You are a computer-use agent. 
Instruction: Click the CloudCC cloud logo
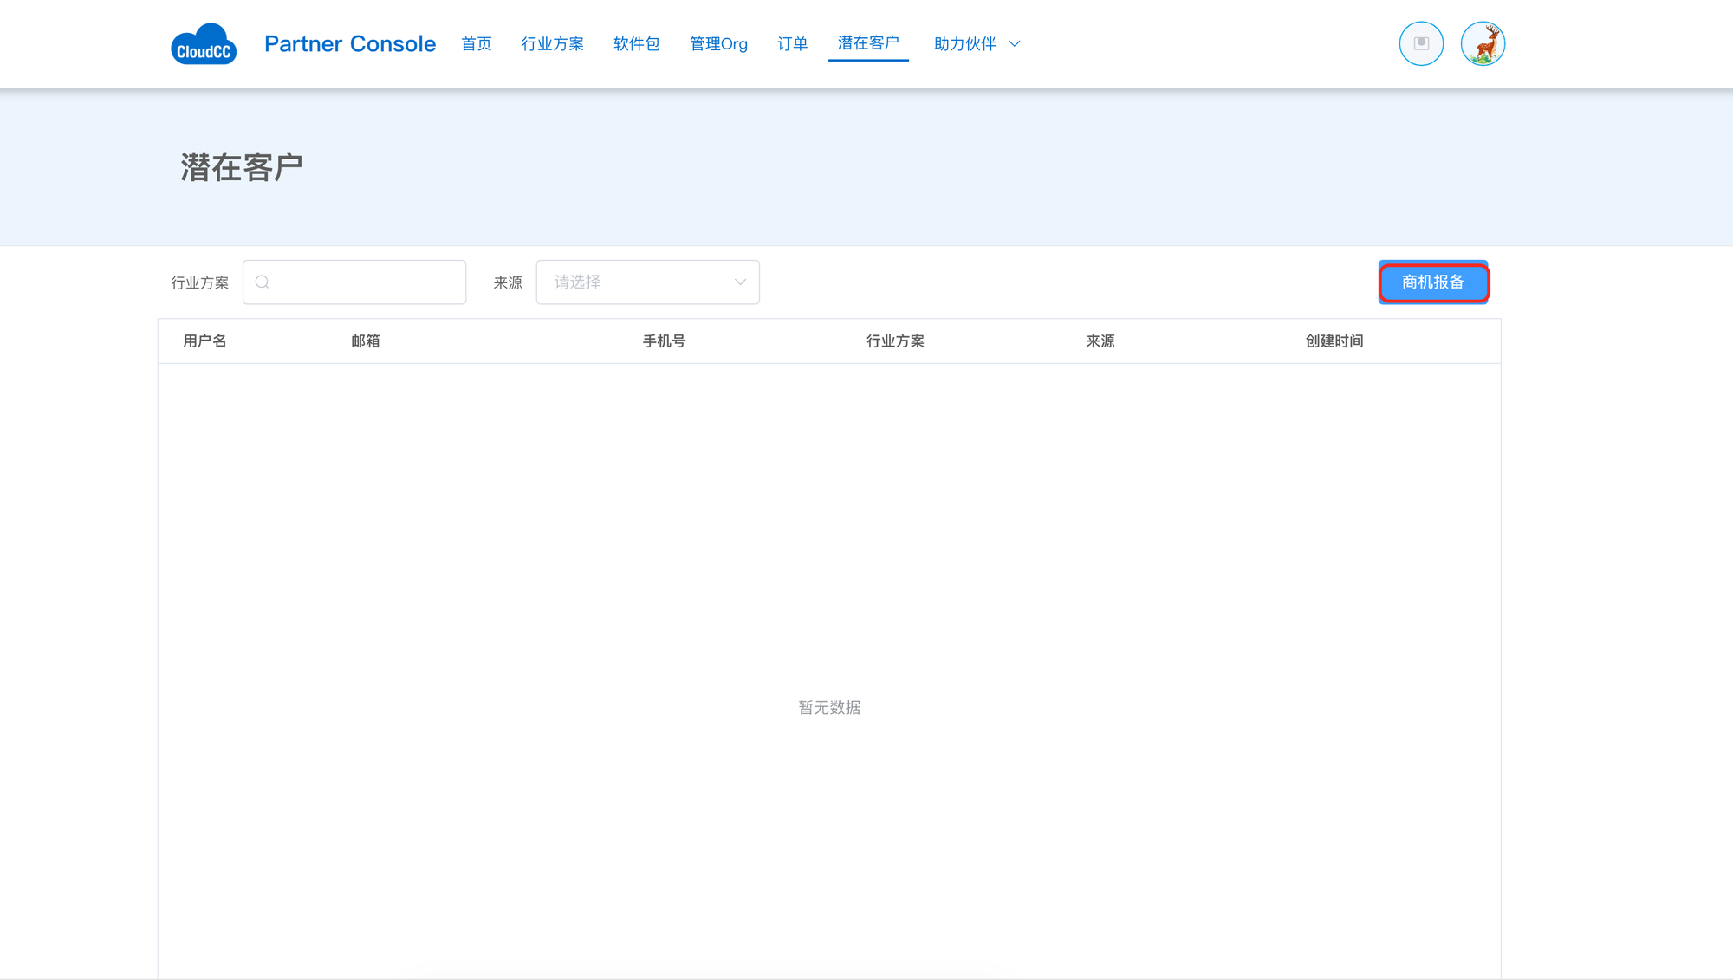[204, 44]
